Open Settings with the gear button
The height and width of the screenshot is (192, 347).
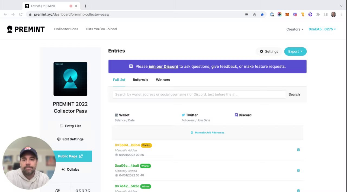269,51
